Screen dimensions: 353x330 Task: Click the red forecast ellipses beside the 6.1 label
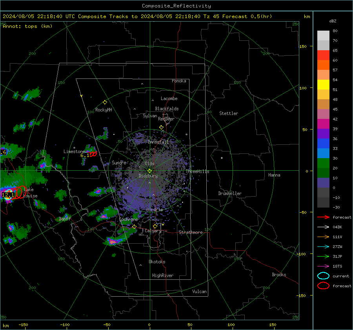click(93, 154)
